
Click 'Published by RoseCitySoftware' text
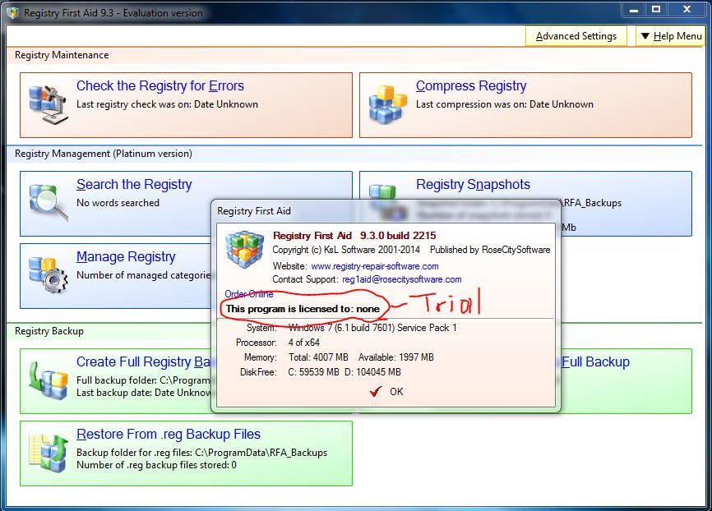coord(490,250)
